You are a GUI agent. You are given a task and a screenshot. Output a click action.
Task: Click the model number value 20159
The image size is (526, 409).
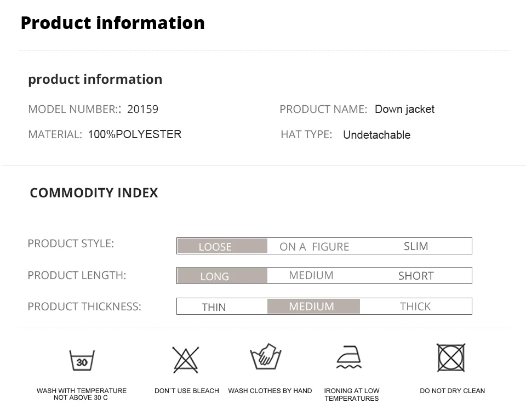142,109
